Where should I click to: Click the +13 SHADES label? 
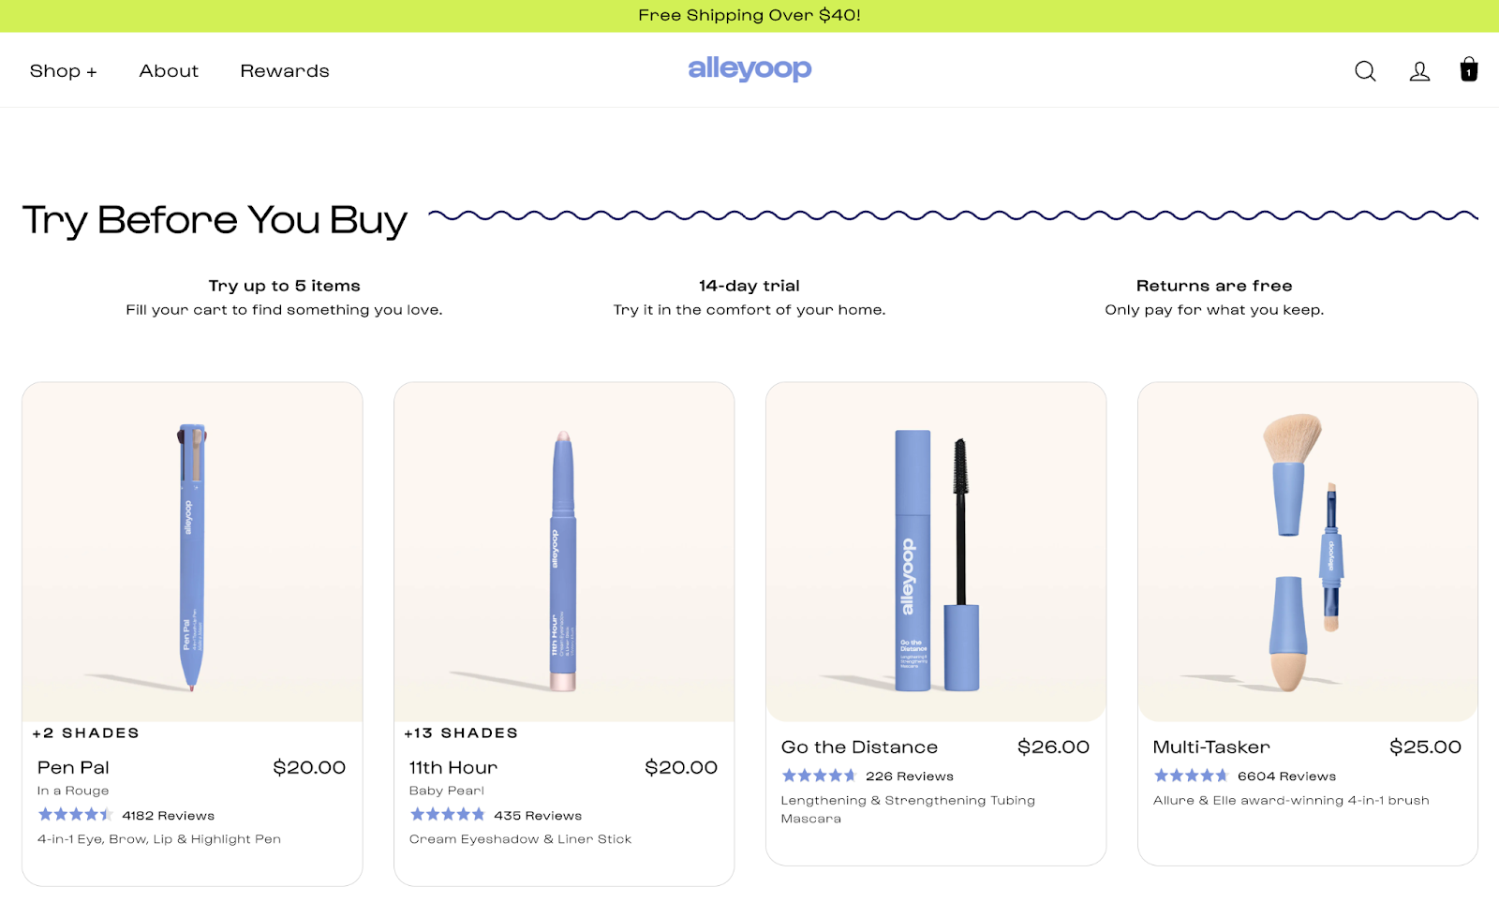[x=461, y=732]
